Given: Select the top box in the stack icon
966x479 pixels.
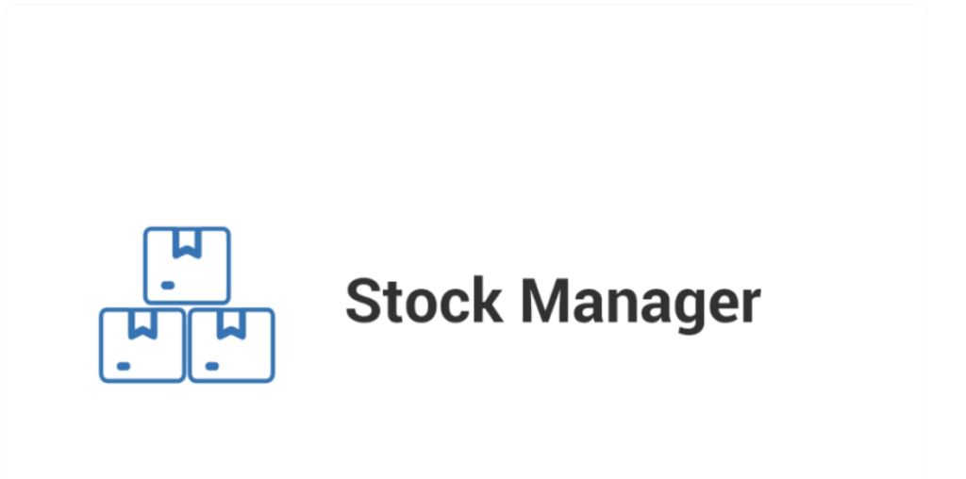Looking at the screenshot, I should coord(187,265).
